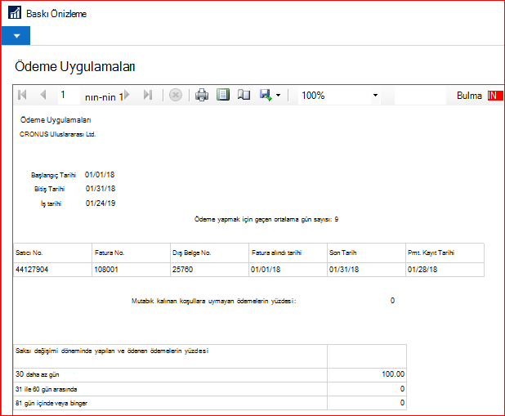Click the Satıcı No. column header

coord(52,253)
